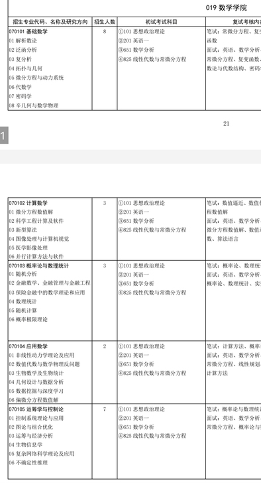
Task: Click research direction "06 不确定性推理"
Action: [28, 462]
